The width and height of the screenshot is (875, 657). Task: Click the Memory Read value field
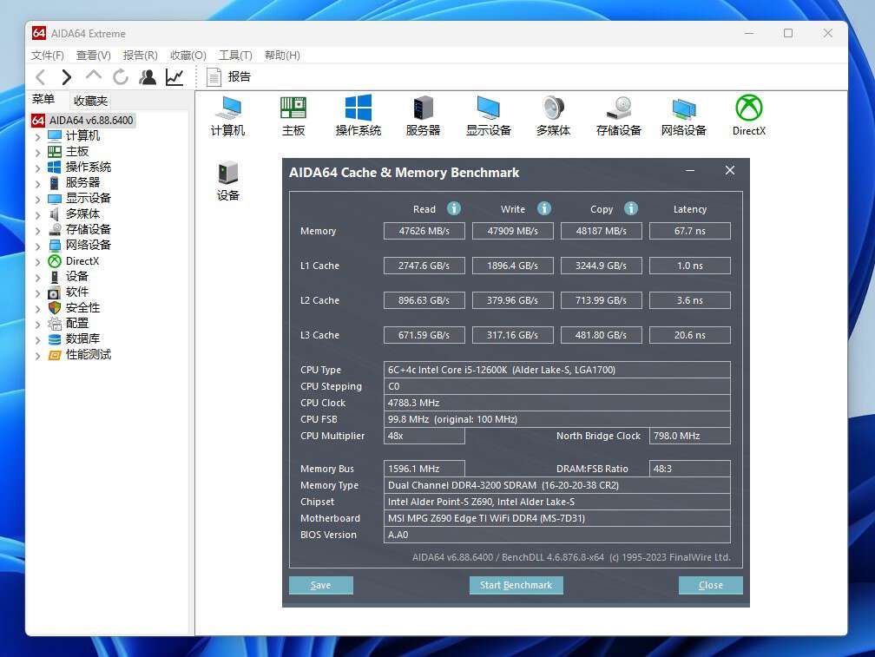tap(424, 231)
